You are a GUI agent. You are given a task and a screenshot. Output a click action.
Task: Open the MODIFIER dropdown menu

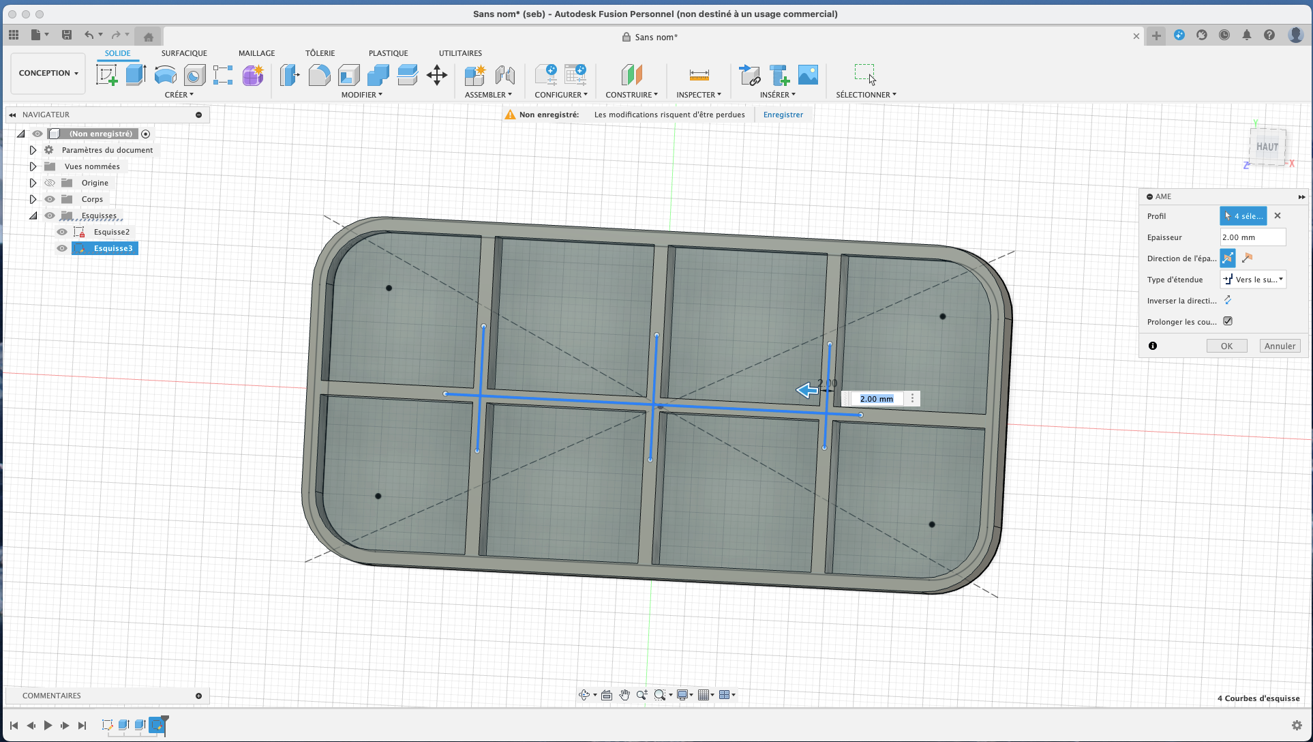(x=362, y=95)
